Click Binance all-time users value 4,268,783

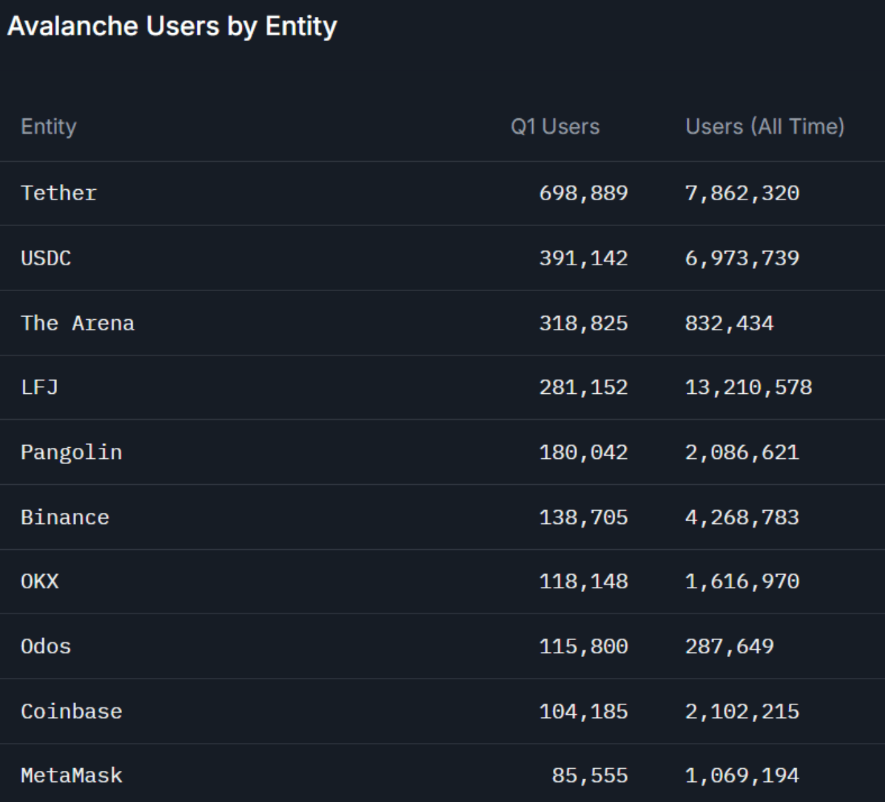point(742,517)
